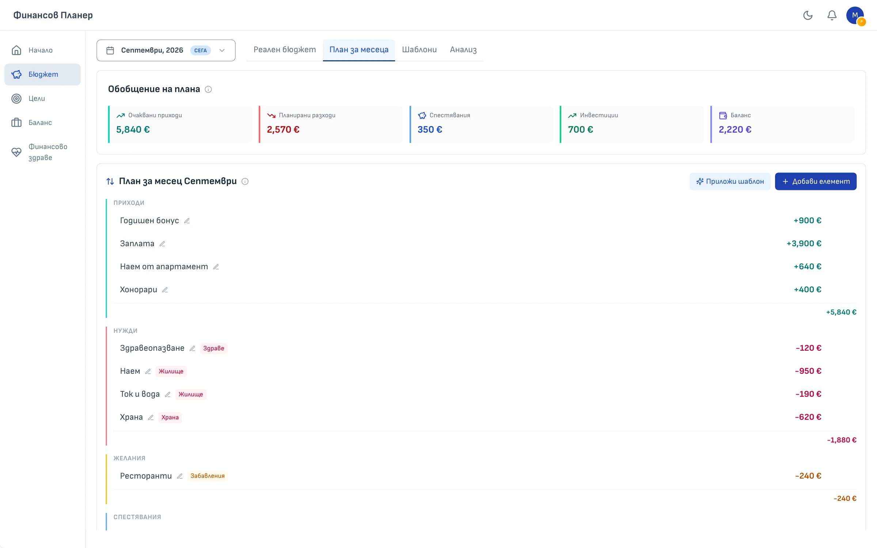877x548 pixels.
Task: Edit Хонорари with pencil icon
Action: (165, 290)
